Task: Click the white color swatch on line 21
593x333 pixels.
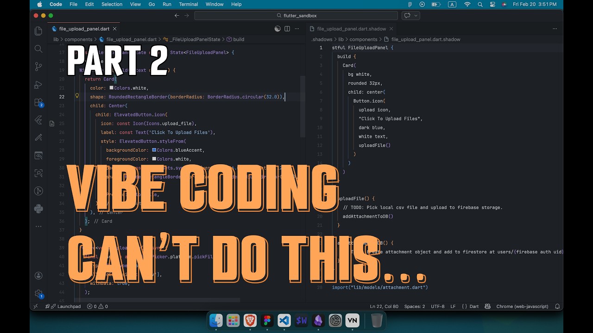Action: click(111, 88)
